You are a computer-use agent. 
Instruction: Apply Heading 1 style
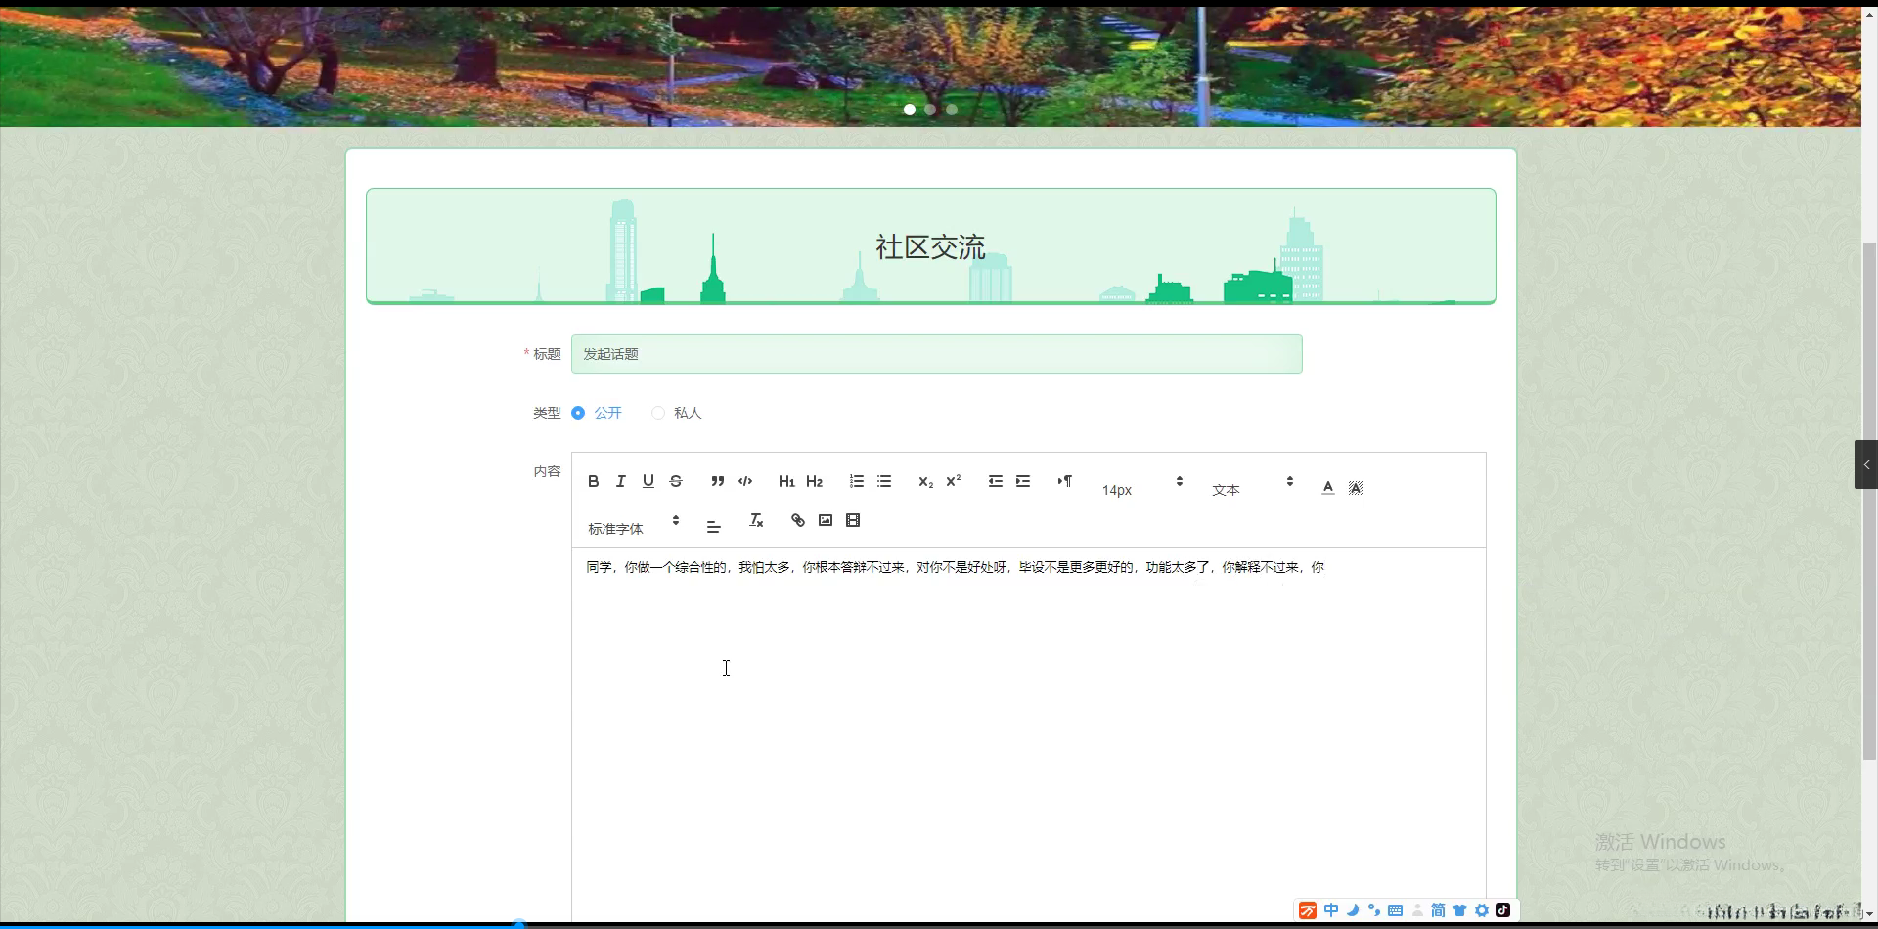[786, 481]
